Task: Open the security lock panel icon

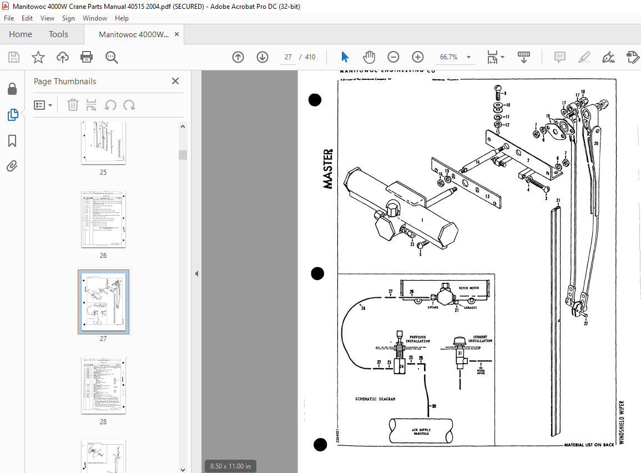Action: pos(12,89)
